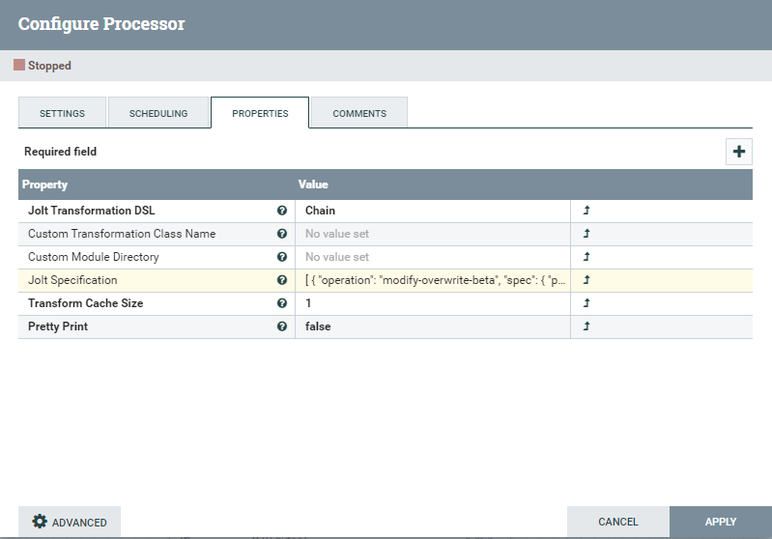
Task: Switch to the Settings tab
Action: click(62, 113)
